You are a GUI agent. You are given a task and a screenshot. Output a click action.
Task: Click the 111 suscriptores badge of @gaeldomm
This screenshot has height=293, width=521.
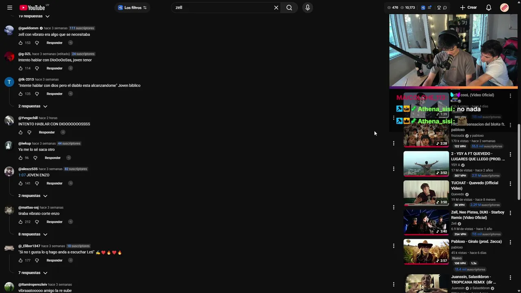pyautogui.click(x=82, y=28)
